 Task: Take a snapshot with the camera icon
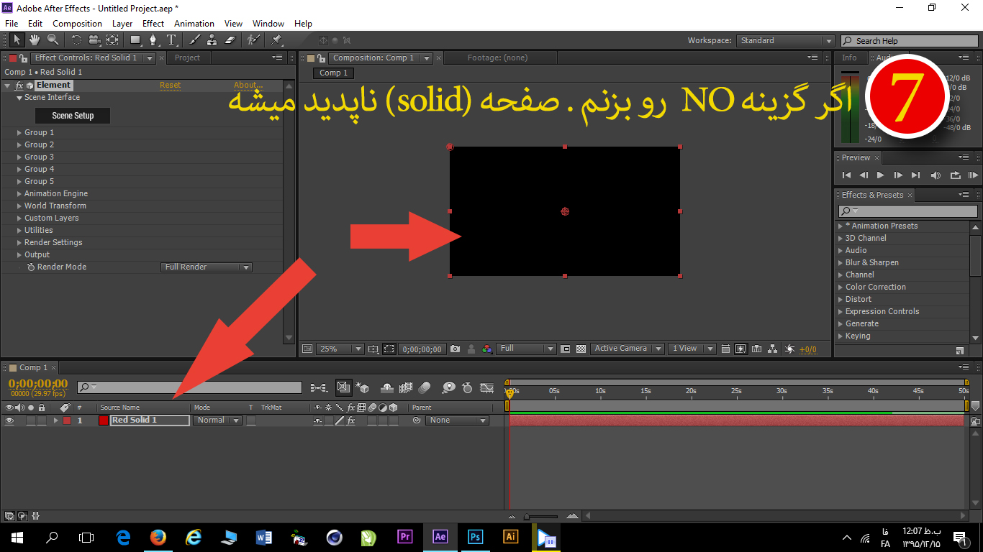pos(455,349)
